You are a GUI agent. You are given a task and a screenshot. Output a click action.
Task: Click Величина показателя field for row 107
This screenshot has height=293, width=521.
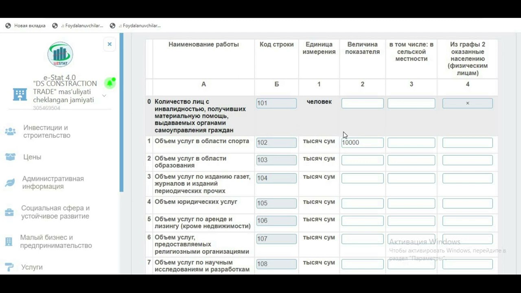pyautogui.click(x=362, y=239)
